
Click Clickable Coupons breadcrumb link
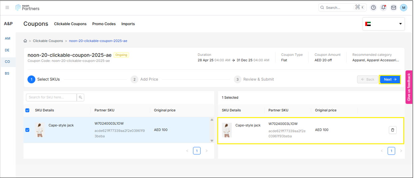(48, 41)
